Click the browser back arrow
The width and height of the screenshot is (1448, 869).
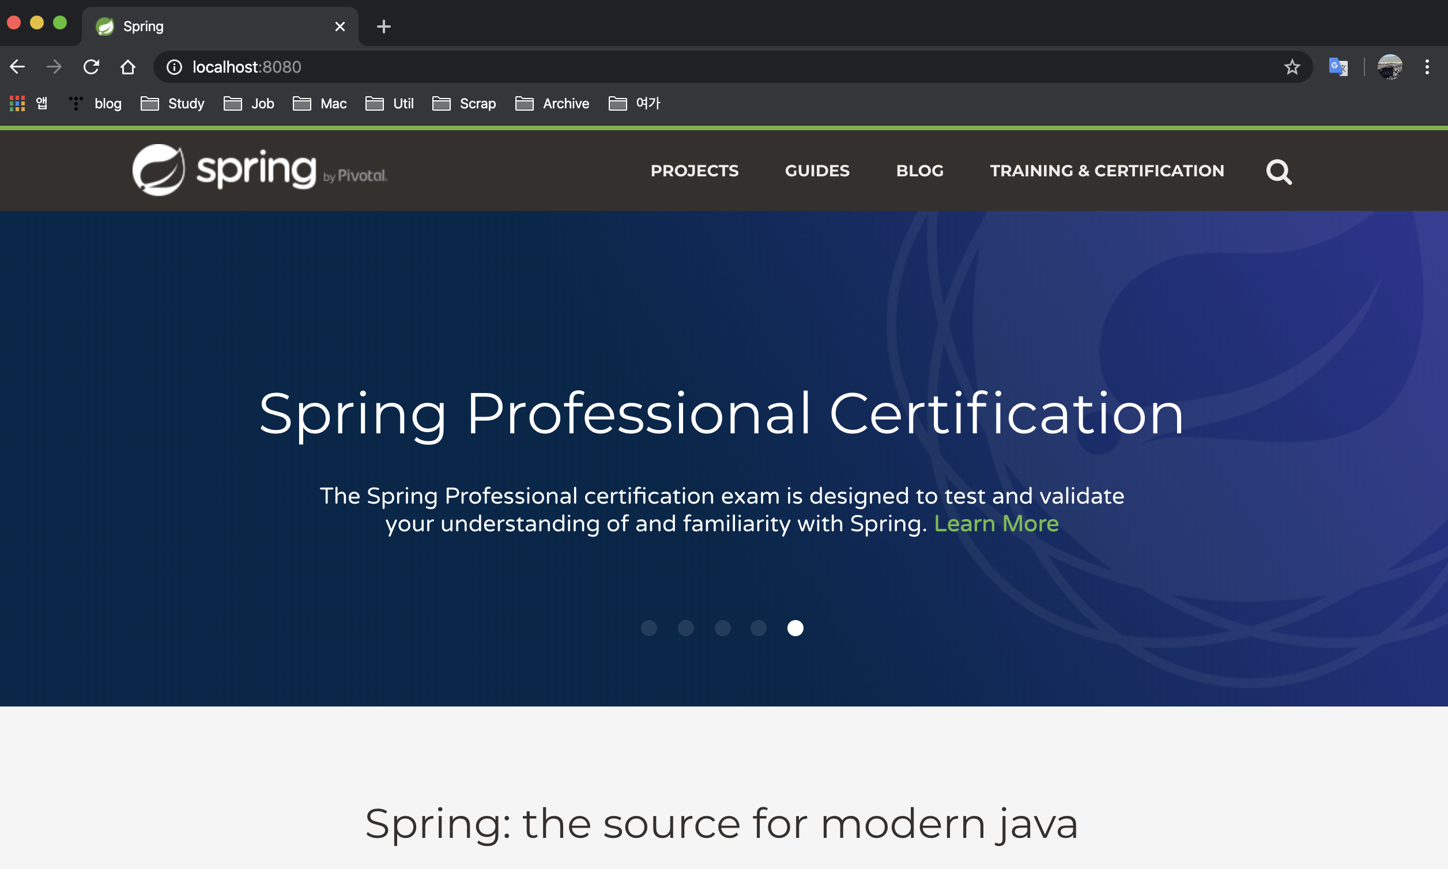[x=17, y=67]
